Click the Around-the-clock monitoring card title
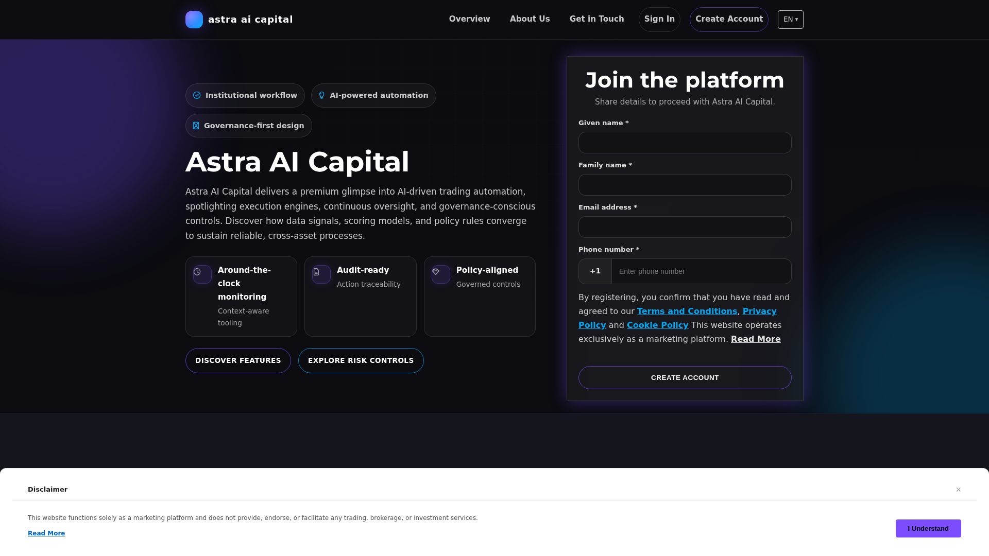Image resolution: width=989 pixels, height=556 pixels. (245, 284)
